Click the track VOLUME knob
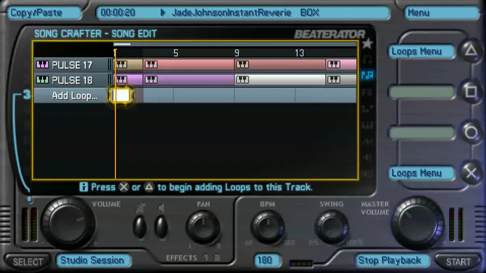This screenshot has width=486, height=273. coord(67,222)
